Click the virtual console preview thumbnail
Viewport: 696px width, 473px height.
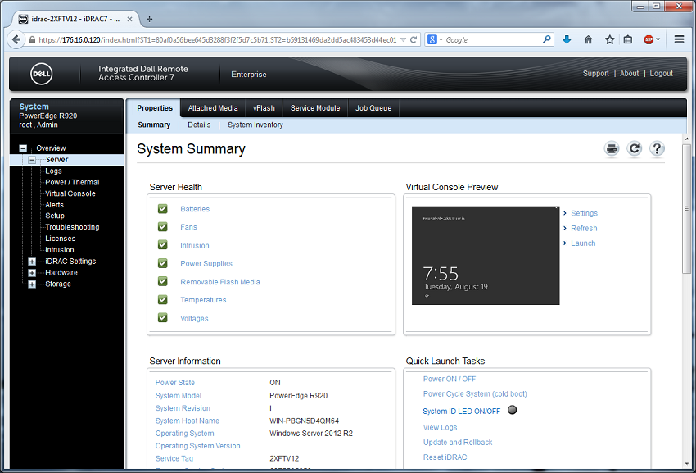click(x=486, y=256)
